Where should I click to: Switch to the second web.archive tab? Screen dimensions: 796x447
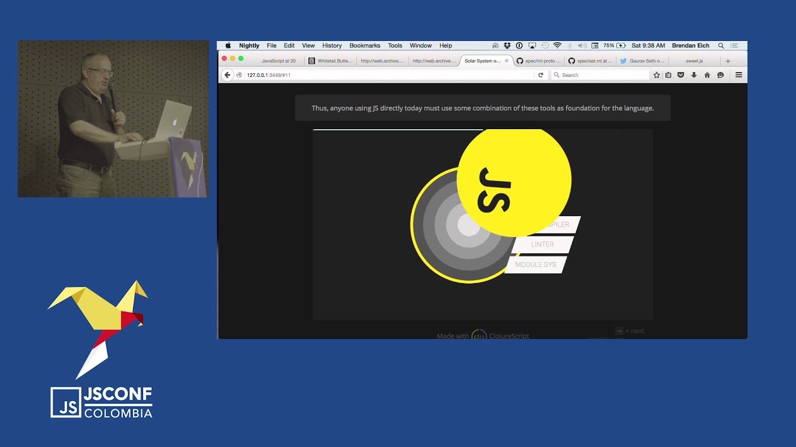point(434,61)
